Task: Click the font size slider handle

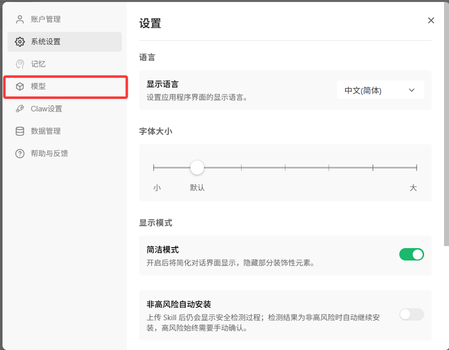Action: [x=197, y=168]
